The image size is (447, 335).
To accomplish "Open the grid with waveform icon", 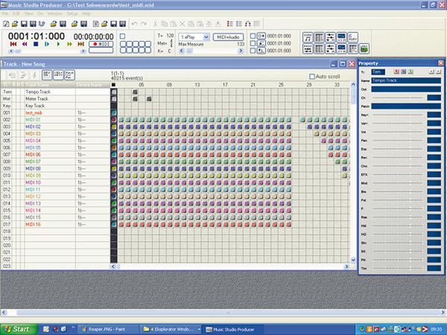I will (x=352, y=48).
